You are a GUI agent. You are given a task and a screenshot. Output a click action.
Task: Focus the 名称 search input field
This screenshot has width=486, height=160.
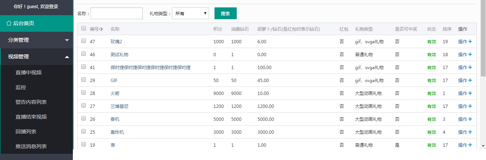[x=117, y=13]
